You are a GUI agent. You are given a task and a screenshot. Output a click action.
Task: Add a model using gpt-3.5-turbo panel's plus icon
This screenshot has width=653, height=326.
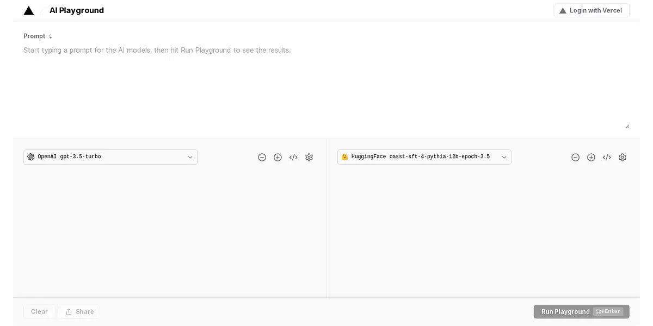pyautogui.click(x=278, y=157)
